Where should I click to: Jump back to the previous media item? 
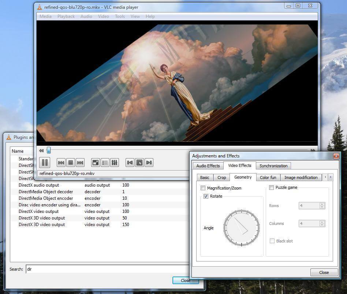pos(61,163)
